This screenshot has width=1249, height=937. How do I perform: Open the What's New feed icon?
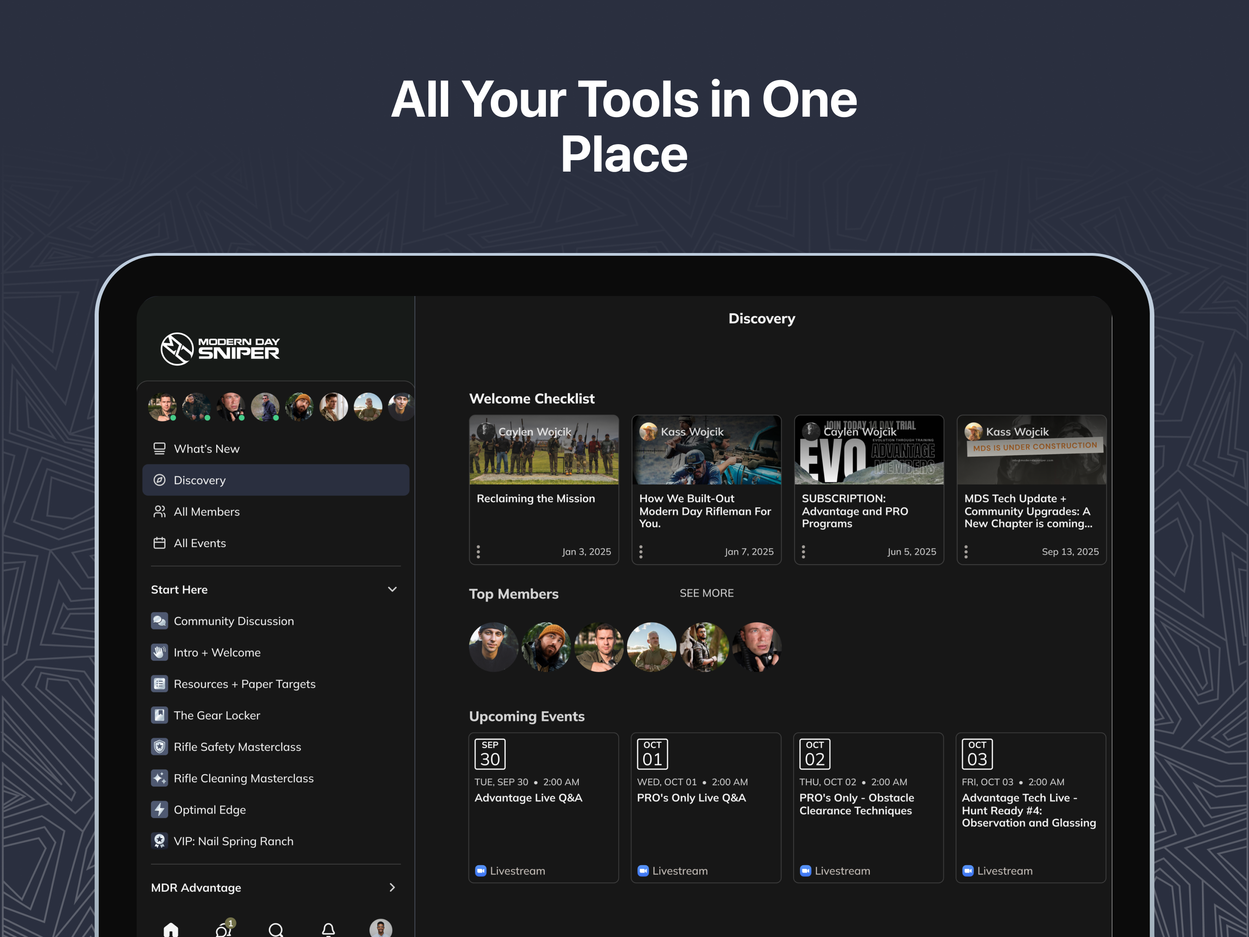pyautogui.click(x=160, y=449)
